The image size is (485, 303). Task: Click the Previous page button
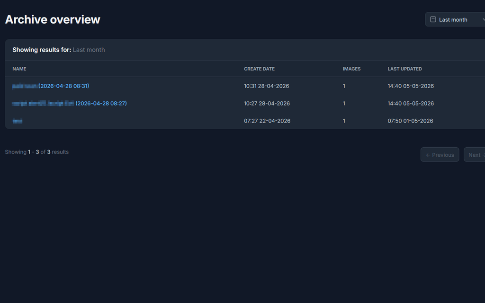pos(440,155)
